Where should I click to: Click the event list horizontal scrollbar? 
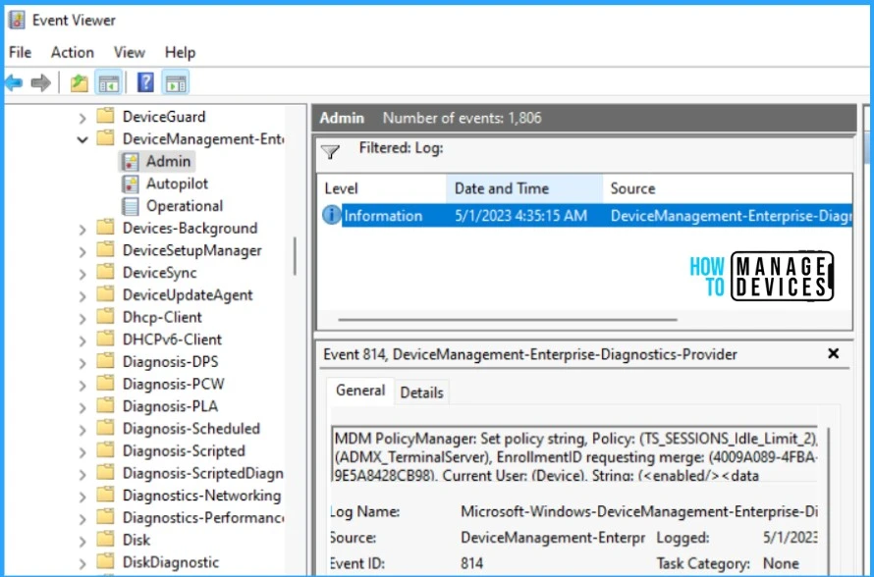point(508,320)
